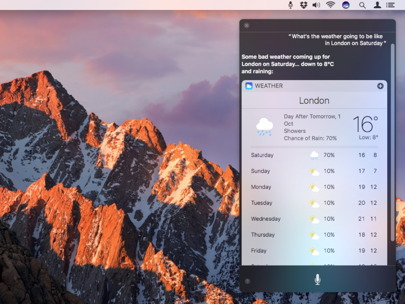Click the large showers cloud icon

[x=264, y=127]
